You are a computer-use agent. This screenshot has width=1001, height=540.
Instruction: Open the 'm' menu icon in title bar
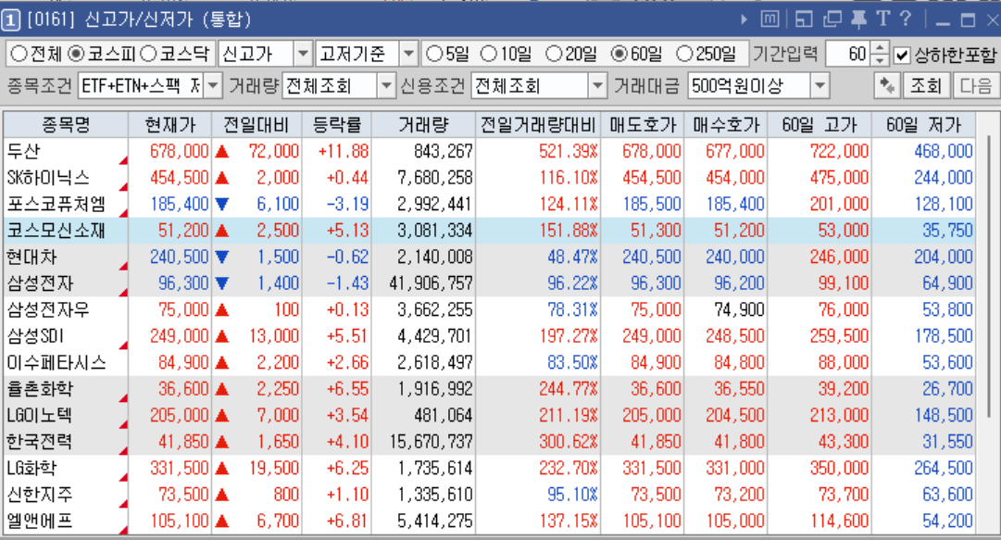tap(770, 19)
